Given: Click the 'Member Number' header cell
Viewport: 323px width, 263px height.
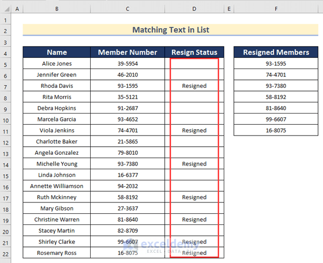Looking at the screenshot, I should [128, 52].
